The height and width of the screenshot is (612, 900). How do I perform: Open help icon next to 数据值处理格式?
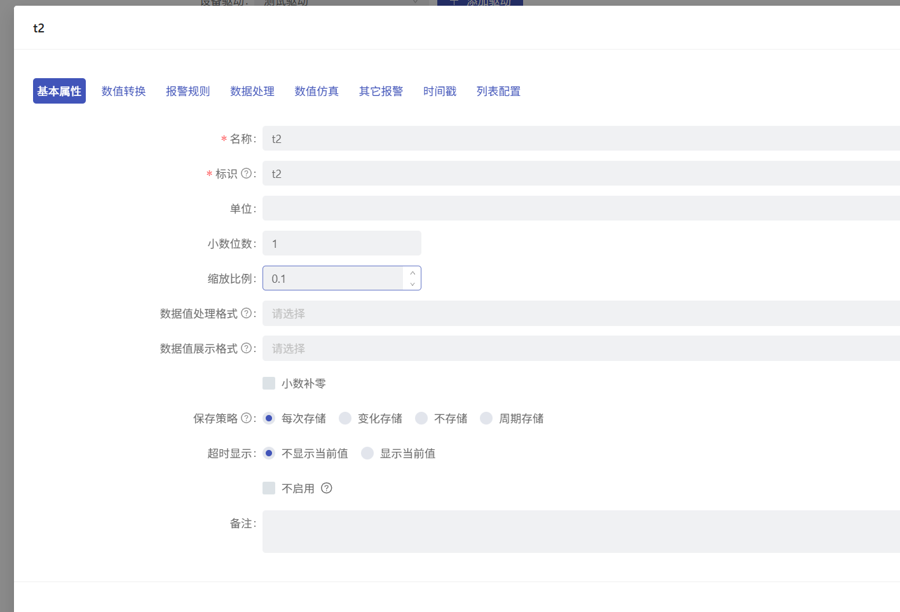pyautogui.click(x=247, y=313)
